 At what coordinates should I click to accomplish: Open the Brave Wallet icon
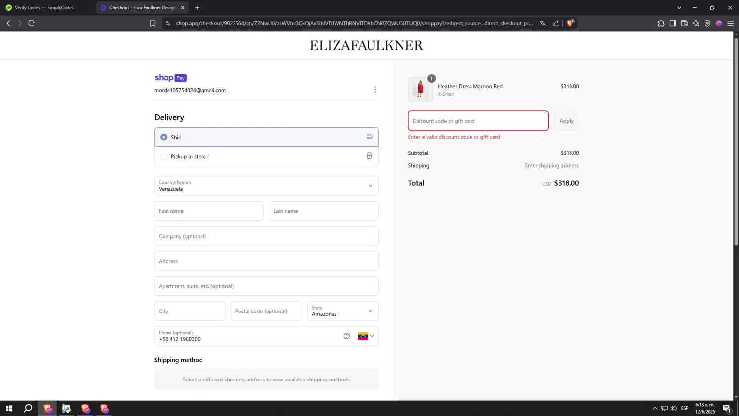[684, 23]
